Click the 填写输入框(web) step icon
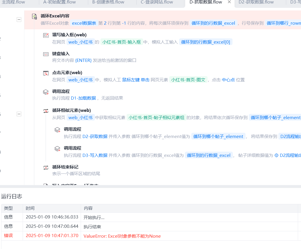 [x=46, y=35]
